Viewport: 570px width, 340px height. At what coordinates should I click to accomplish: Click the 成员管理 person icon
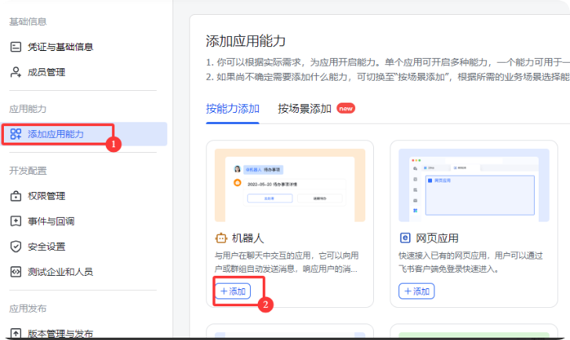point(16,72)
